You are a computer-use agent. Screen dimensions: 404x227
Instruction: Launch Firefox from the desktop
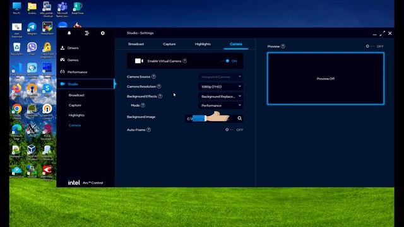point(17,90)
